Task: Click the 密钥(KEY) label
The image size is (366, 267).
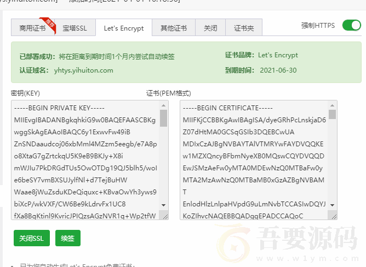Action: click(x=25, y=93)
